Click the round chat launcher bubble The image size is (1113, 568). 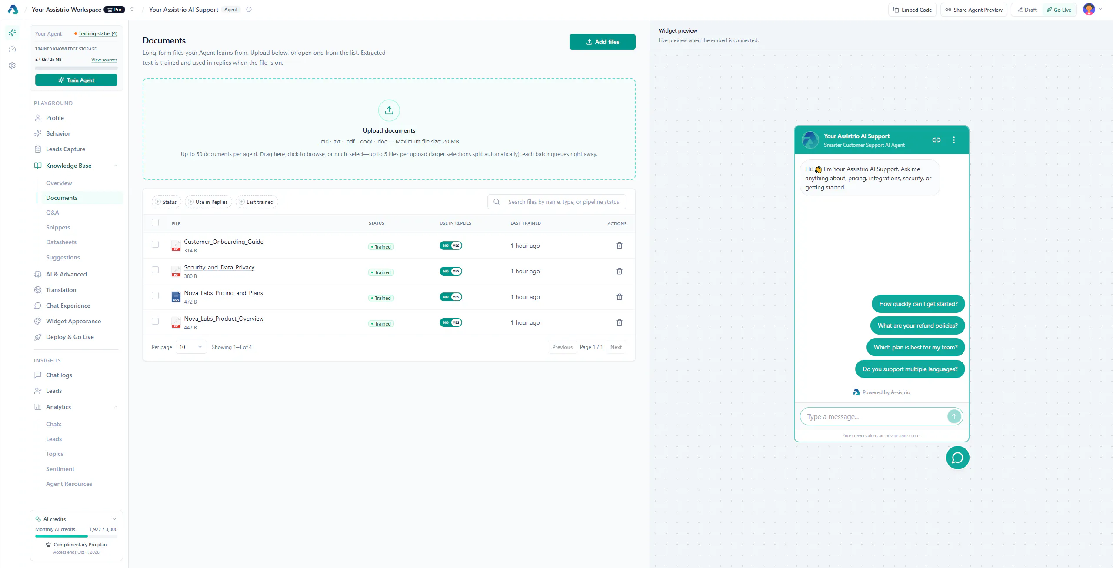pos(957,458)
